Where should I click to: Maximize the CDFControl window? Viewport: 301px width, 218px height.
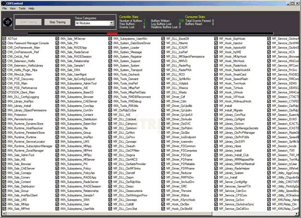[292, 3]
